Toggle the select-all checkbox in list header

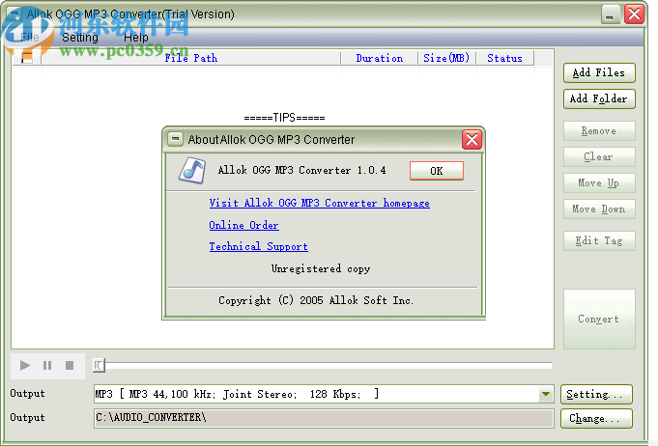[27, 58]
